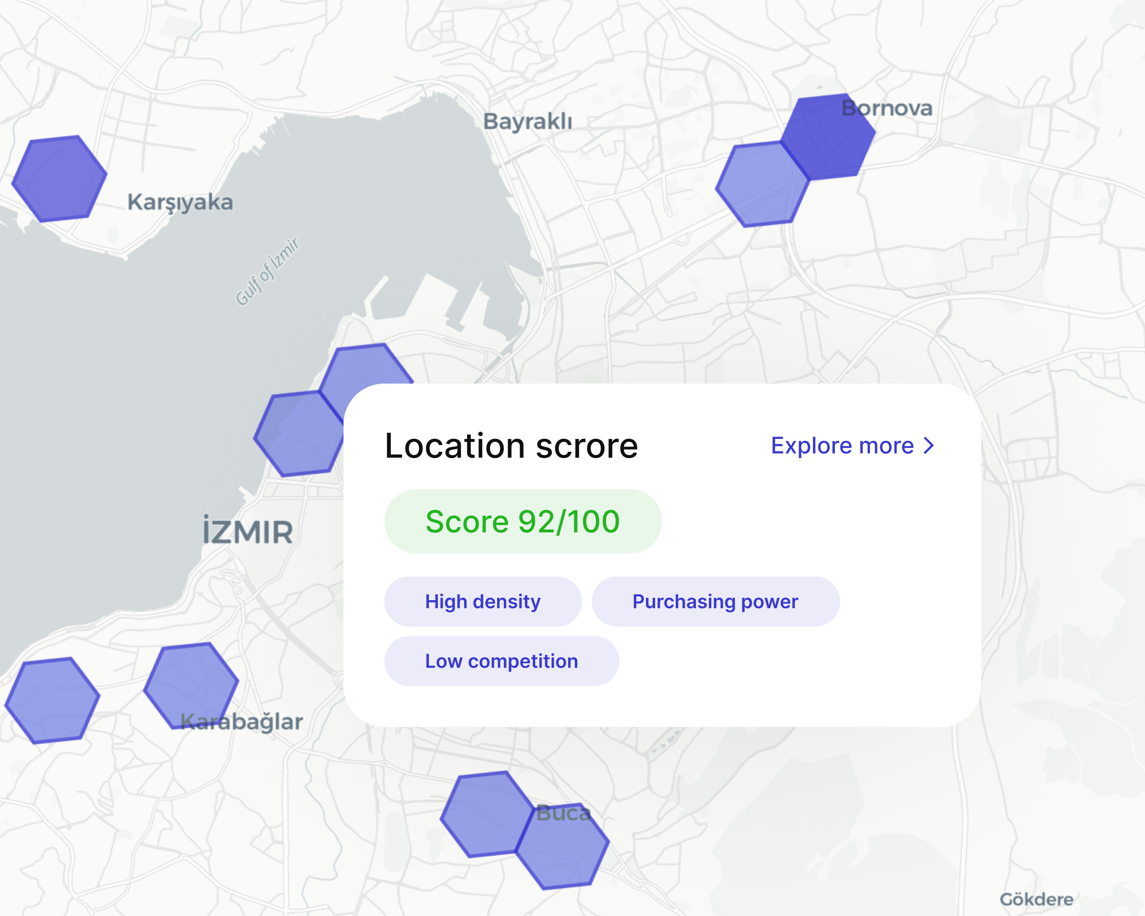Toggle the Purchasing power filter tag
This screenshot has height=916, width=1145.
pyautogui.click(x=714, y=601)
